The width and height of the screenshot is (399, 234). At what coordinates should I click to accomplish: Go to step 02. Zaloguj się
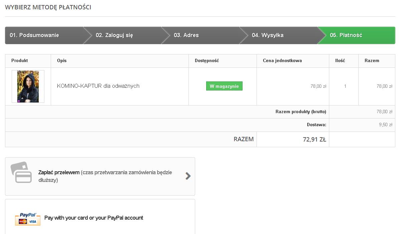pos(114,35)
